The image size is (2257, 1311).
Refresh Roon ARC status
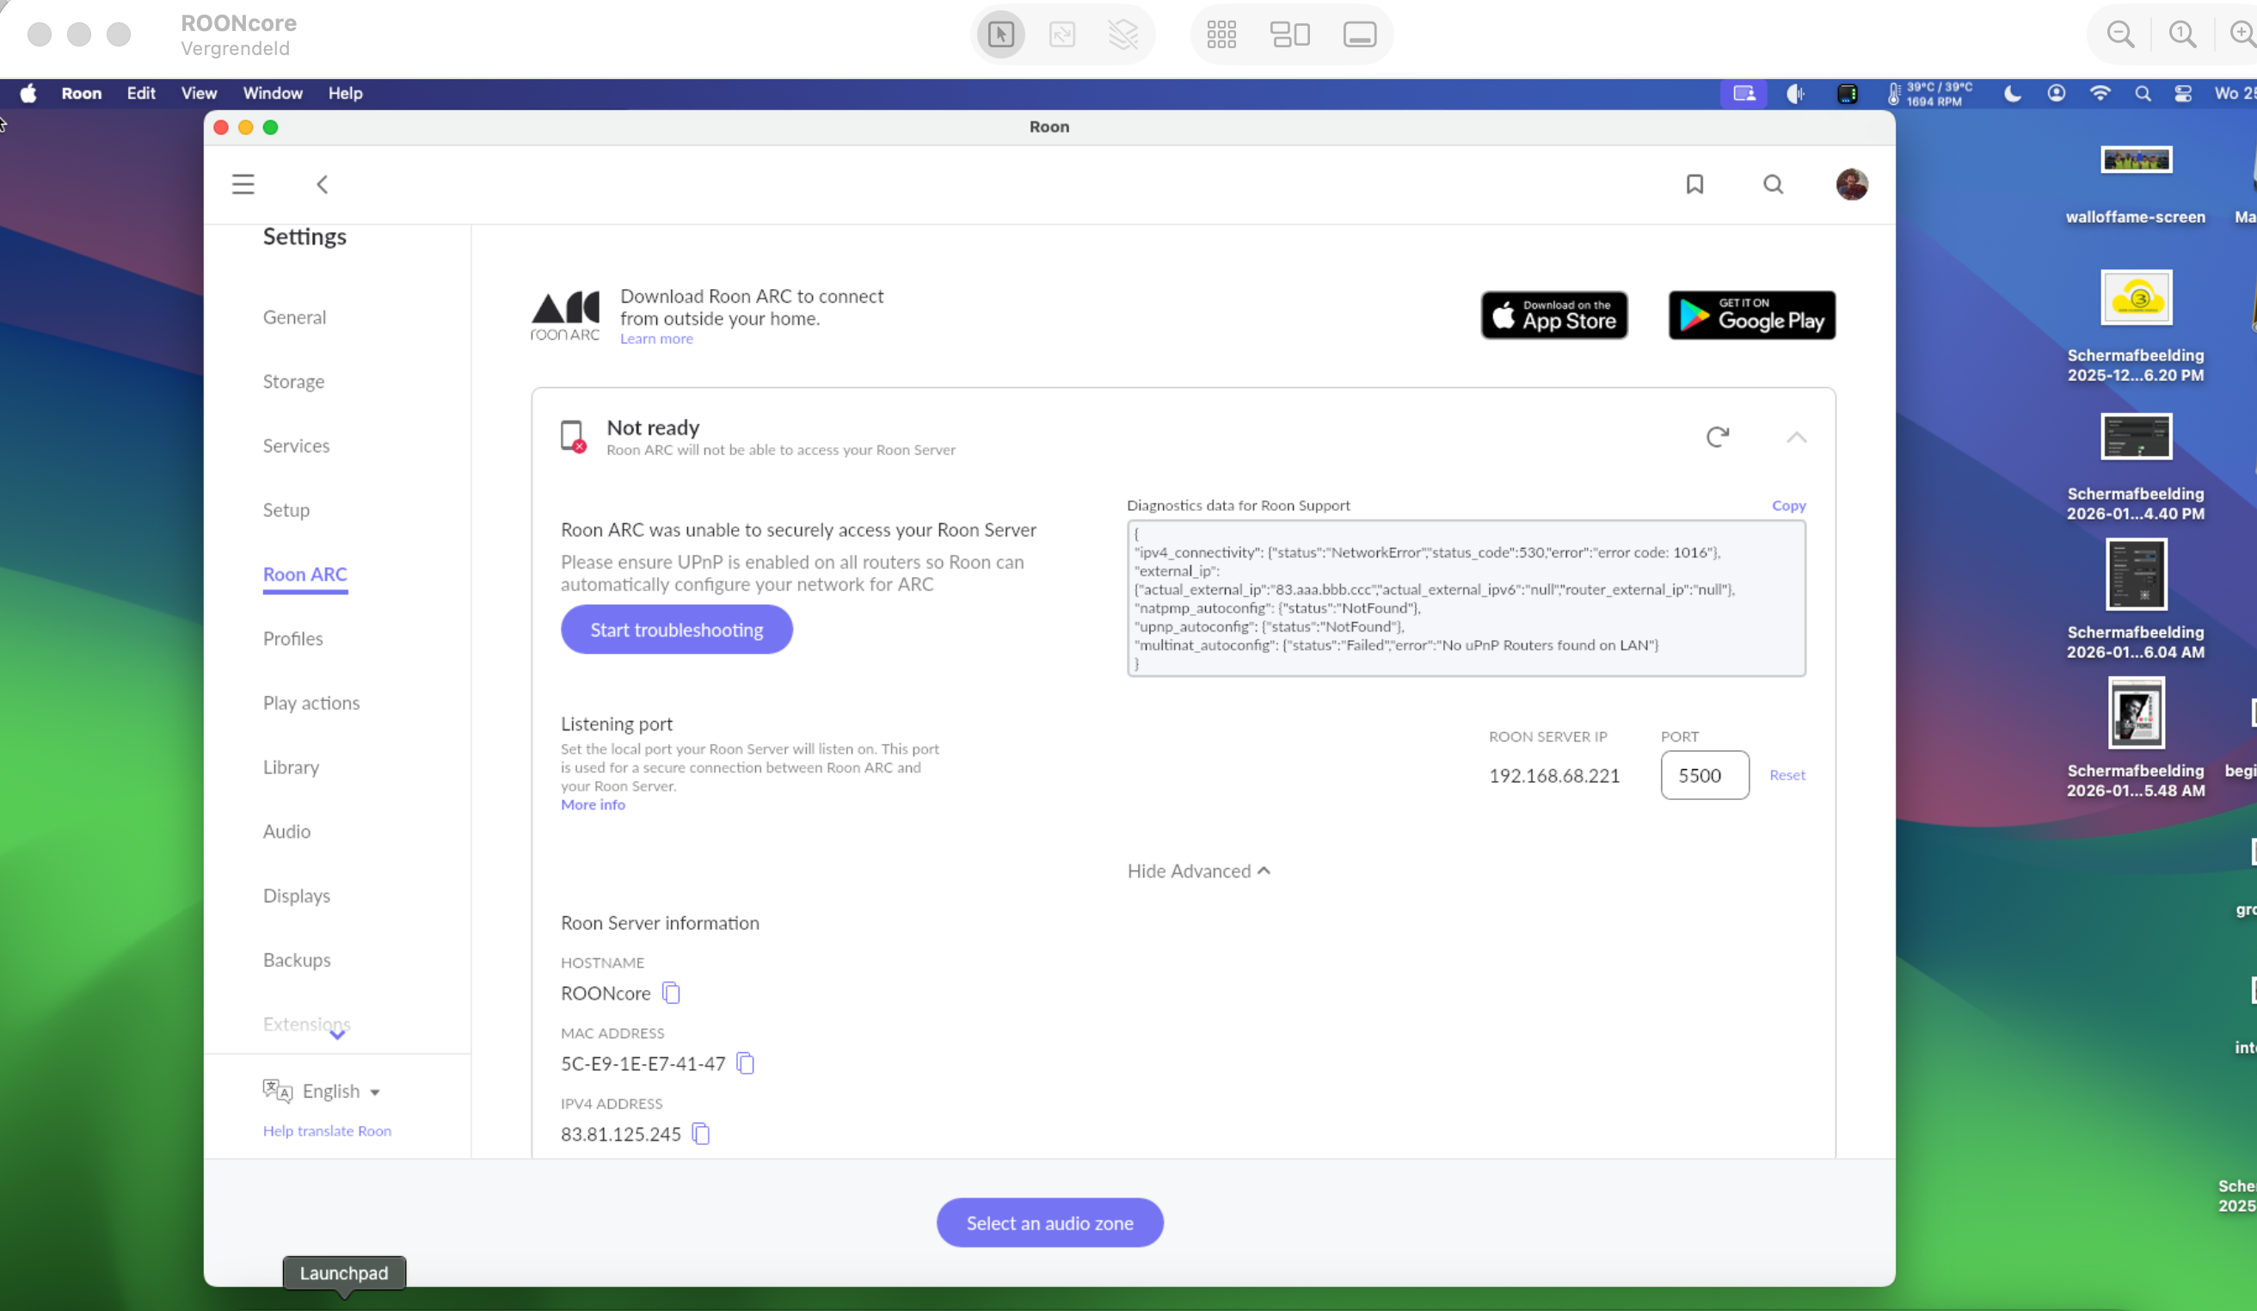point(1716,437)
